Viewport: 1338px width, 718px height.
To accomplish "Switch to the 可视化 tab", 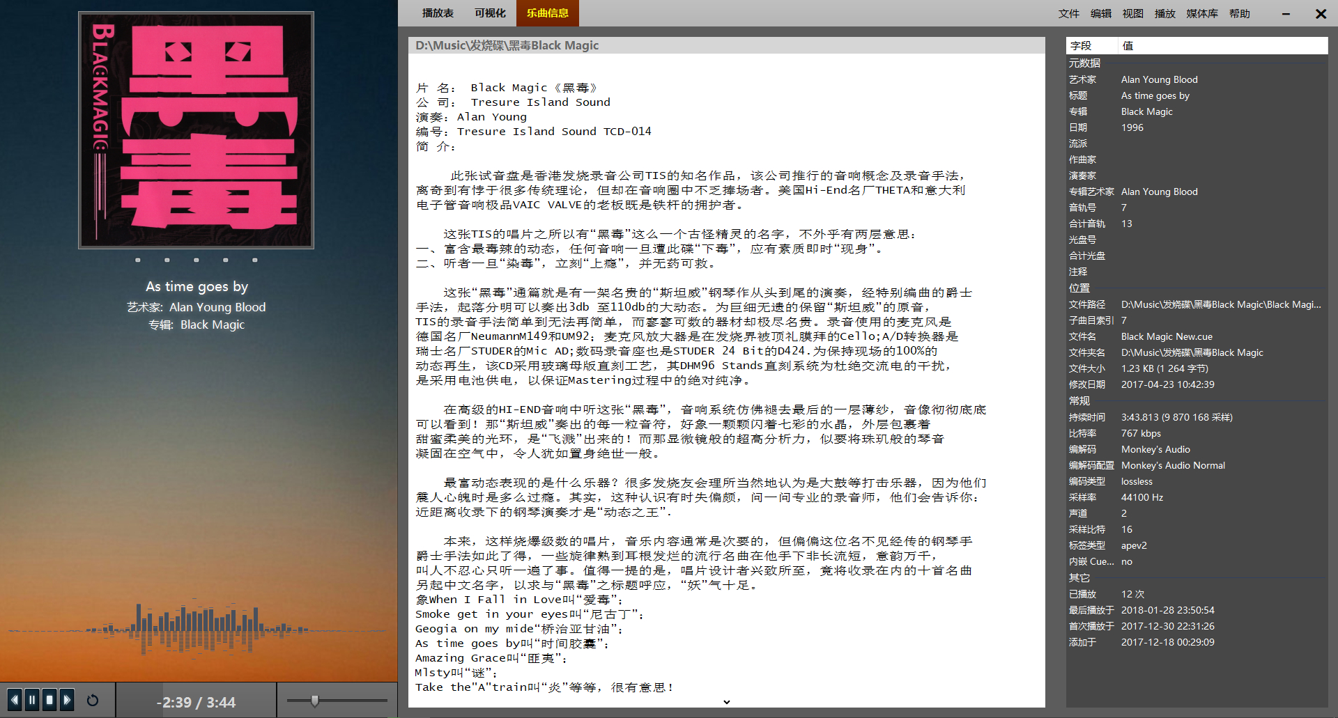I will point(490,13).
